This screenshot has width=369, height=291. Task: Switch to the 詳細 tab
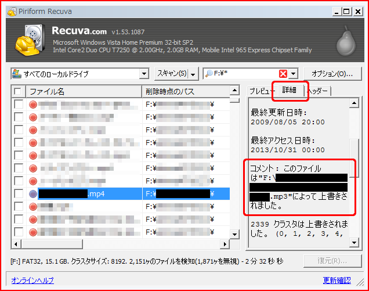click(290, 90)
